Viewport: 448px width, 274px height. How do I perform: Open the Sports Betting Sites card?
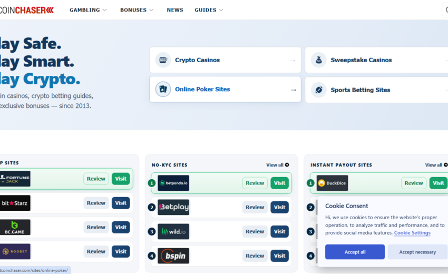pos(376,90)
